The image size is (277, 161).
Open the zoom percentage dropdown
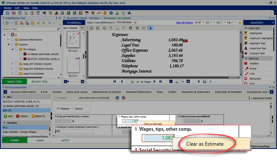coord(183,81)
